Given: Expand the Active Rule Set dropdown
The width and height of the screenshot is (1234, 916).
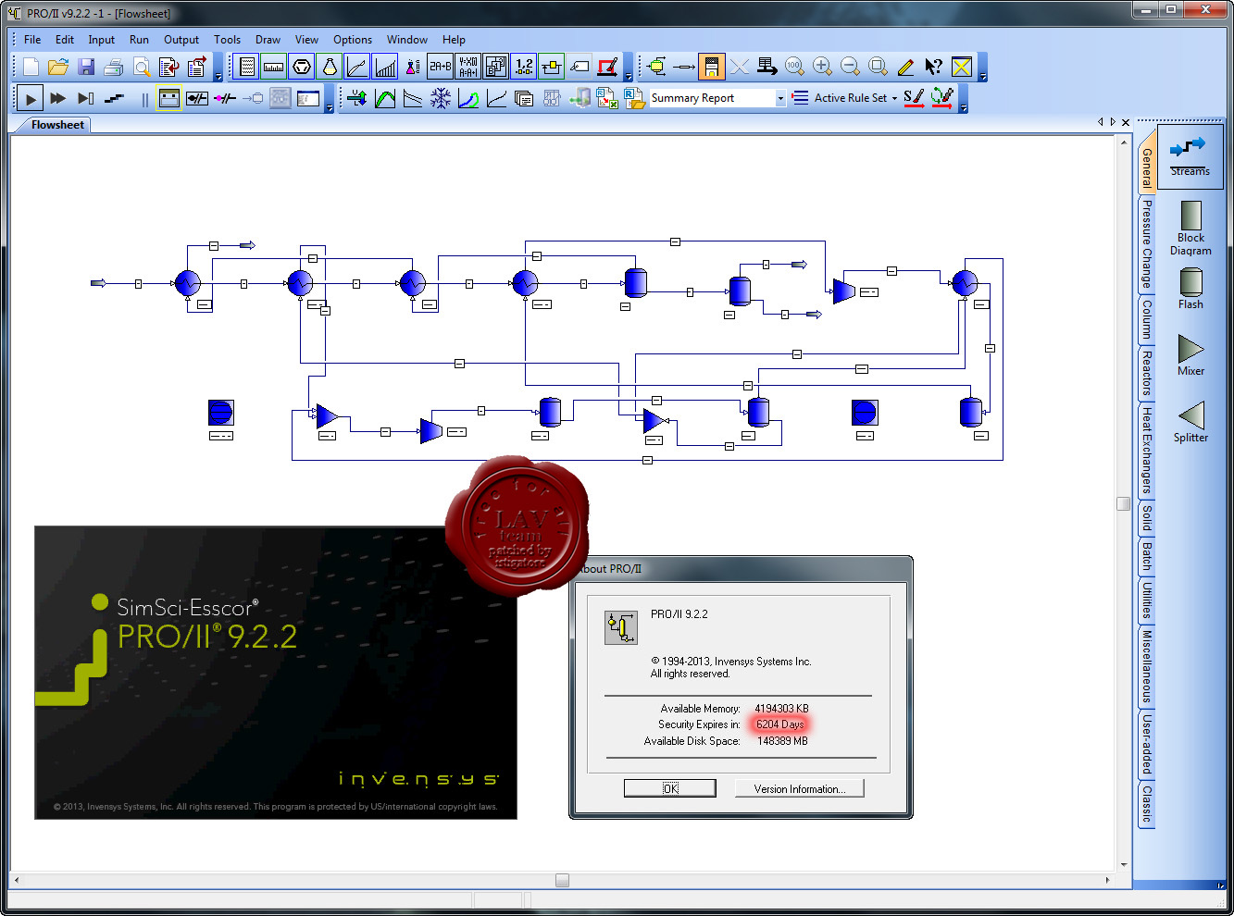Looking at the screenshot, I should tap(894, 98).
